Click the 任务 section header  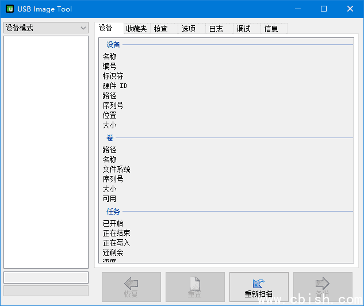pyautogui.click(x=113, y=212)
